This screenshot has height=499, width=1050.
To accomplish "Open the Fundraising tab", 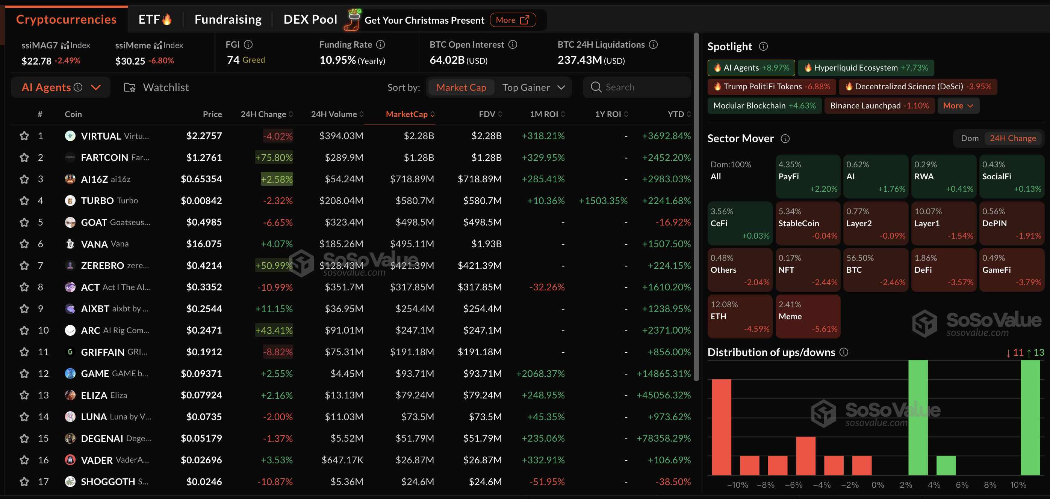I will (x=228, y=19).
